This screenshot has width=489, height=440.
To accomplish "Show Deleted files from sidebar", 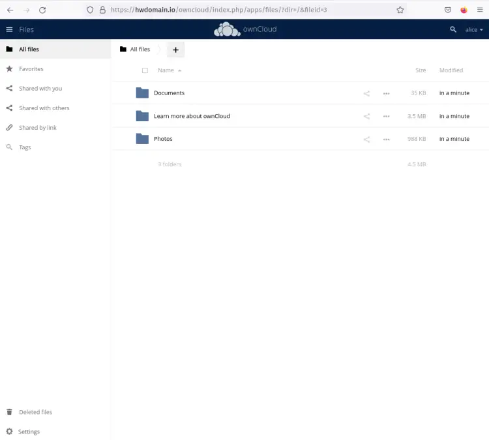I will click(35, 412).
